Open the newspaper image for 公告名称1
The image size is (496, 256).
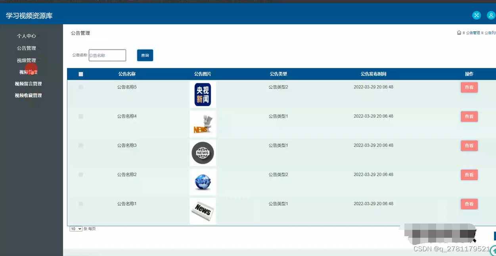coord(203,211)
